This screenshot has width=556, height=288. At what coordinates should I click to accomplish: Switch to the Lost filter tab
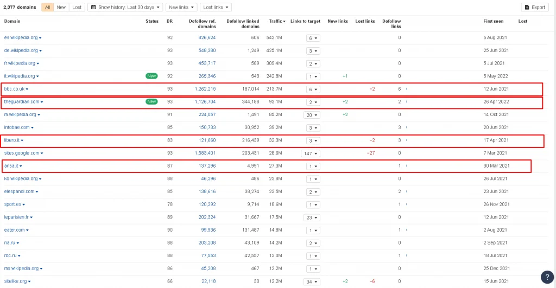click(77, 7)
